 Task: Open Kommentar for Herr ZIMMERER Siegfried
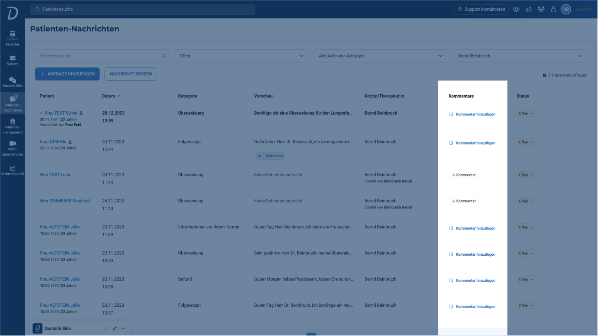[x=464, y=201]
